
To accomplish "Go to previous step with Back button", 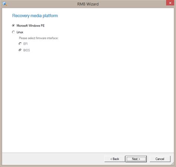I will click(115, 159).
